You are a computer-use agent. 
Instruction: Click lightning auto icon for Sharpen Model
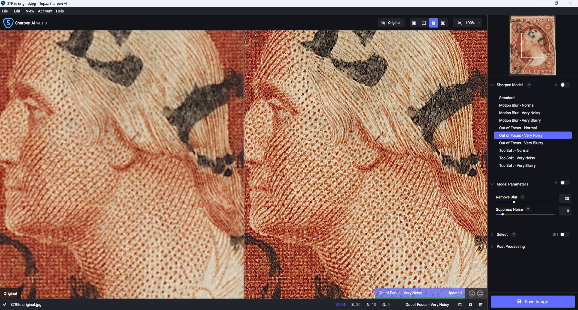click(556, 85)
